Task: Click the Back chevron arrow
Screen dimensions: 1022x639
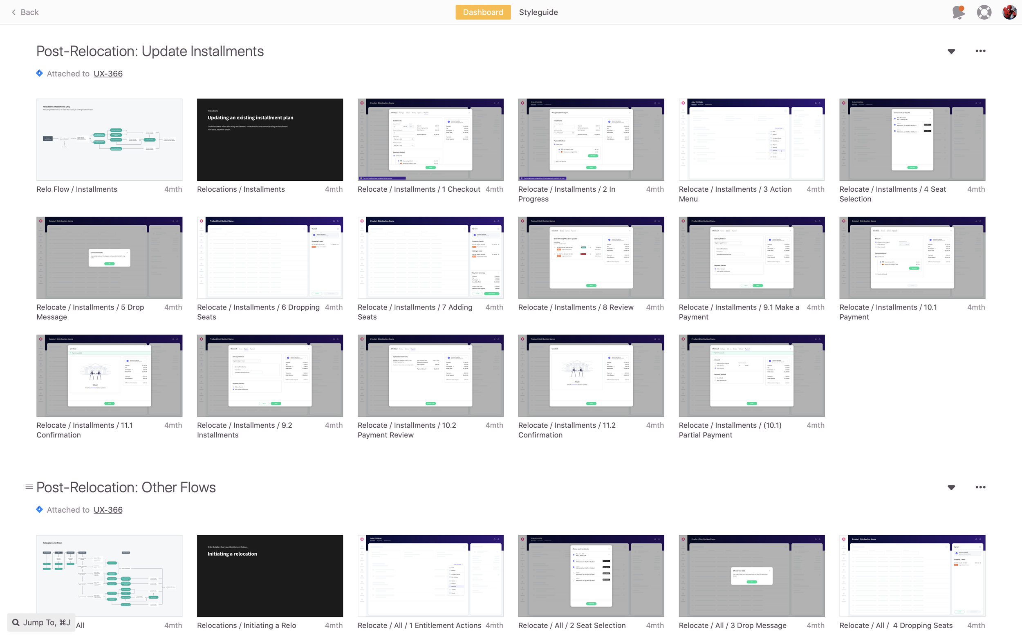Action: pos(14,12)
